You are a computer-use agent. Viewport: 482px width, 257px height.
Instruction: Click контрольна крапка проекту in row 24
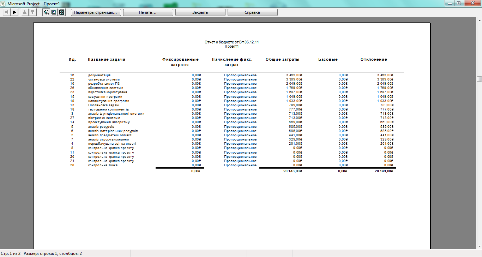click(111, 161)
